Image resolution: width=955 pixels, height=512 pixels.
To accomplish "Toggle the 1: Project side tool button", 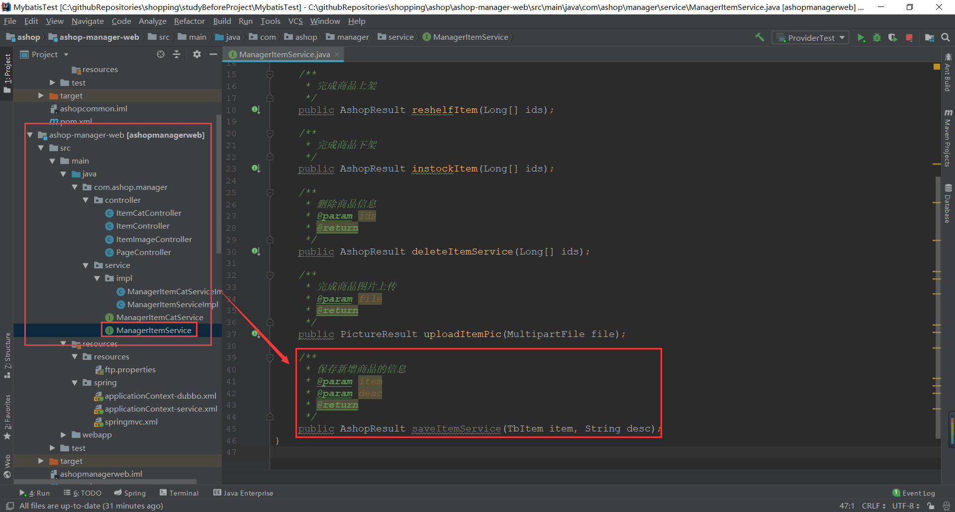I will [x=7, y=74].
